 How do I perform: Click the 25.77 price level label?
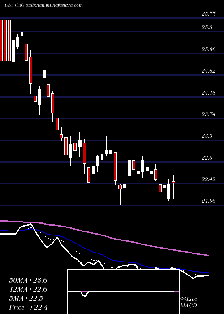(209, 14)
